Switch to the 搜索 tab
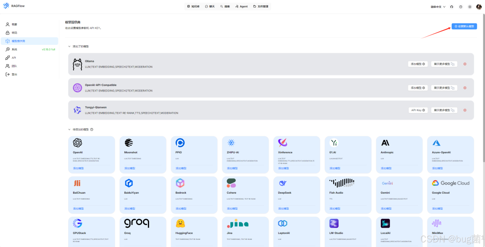The height and width of the screenshot is (247, 485). pos(225,6)
